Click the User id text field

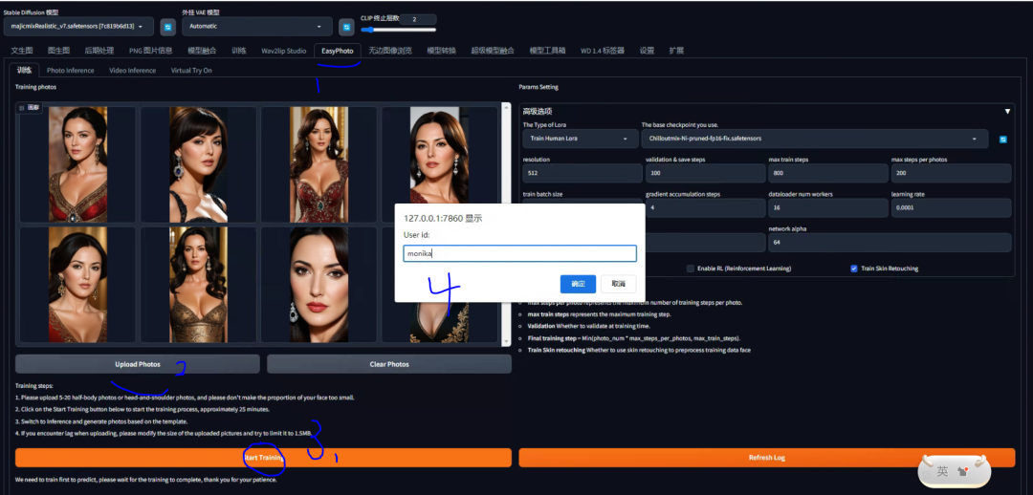519,253
